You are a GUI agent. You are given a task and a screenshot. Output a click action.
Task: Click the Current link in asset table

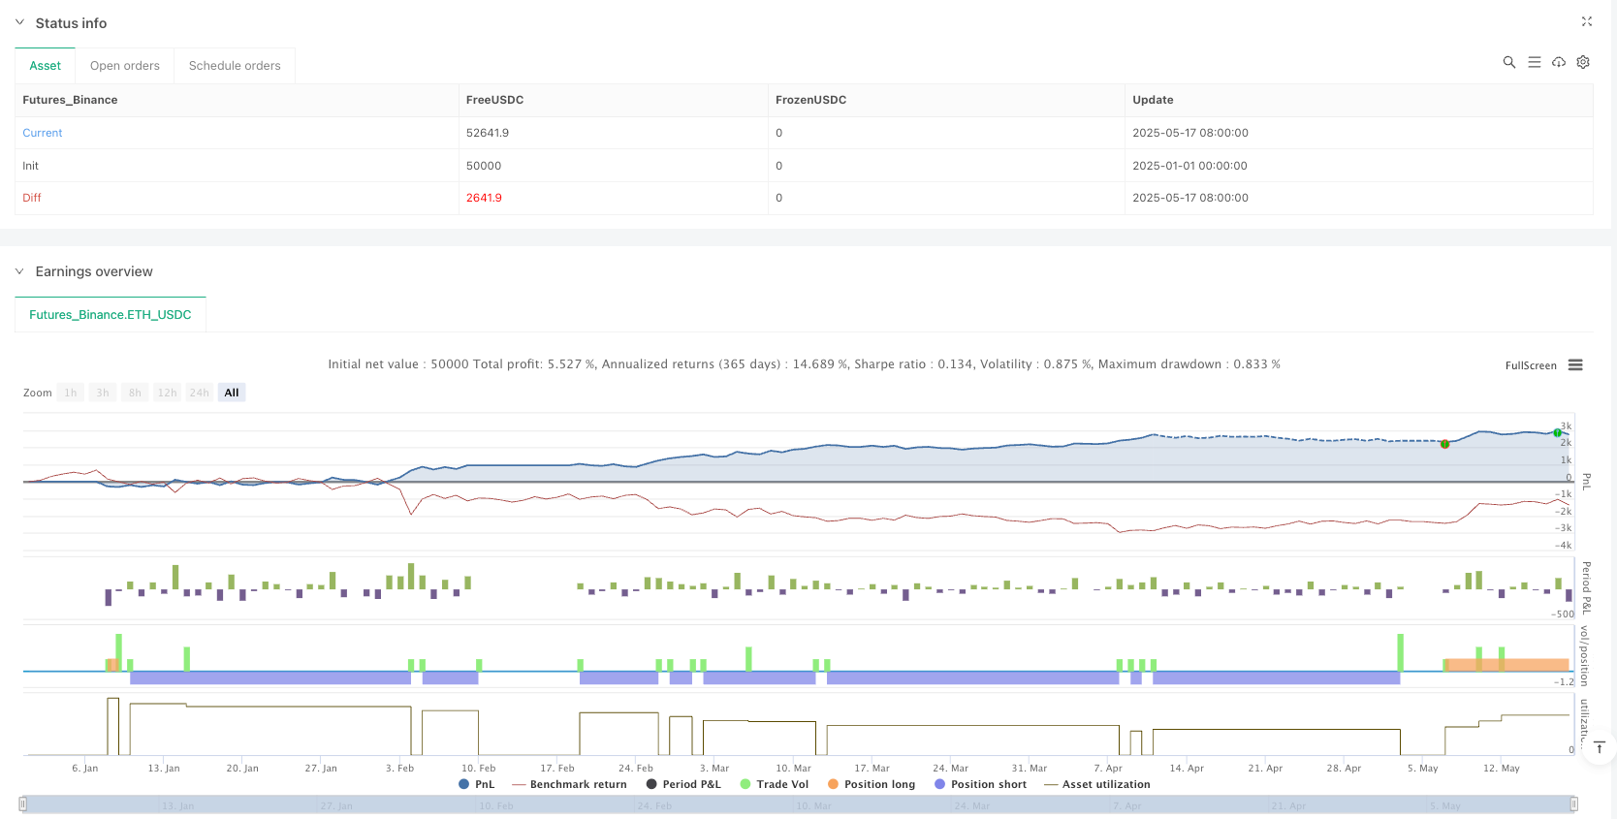(43, 133)
